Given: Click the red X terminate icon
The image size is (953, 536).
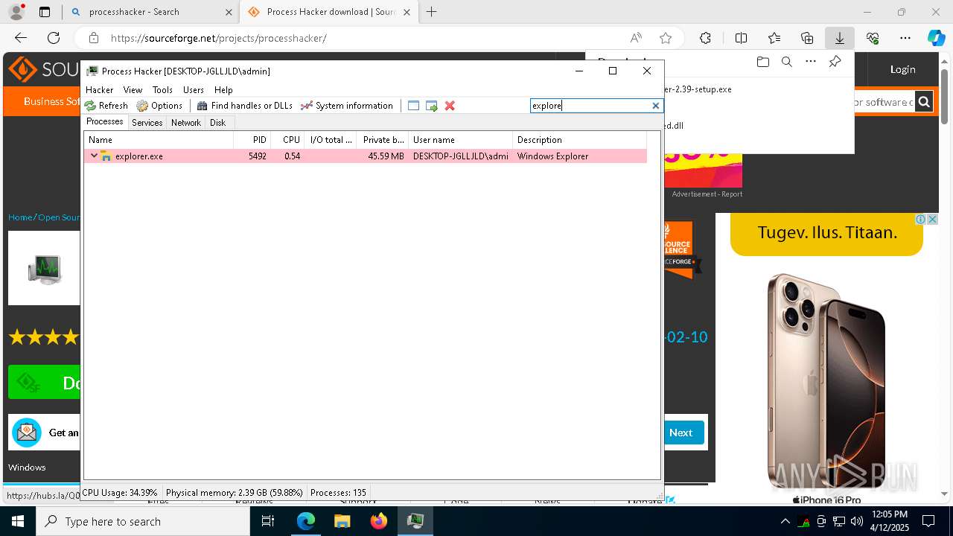Looking at the screenshot, I should tap(450, 106).
